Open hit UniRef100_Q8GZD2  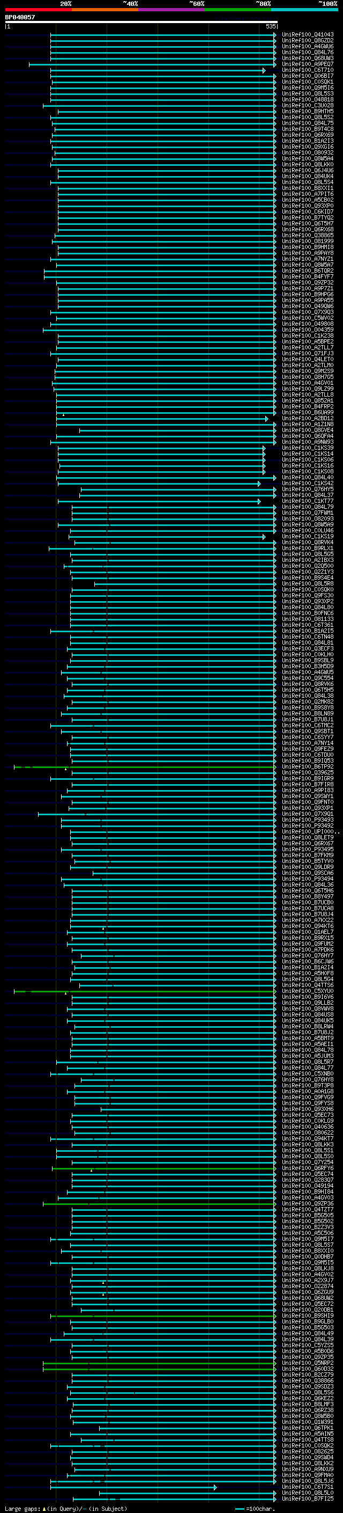pyautogui.click(x=308, y=41)
